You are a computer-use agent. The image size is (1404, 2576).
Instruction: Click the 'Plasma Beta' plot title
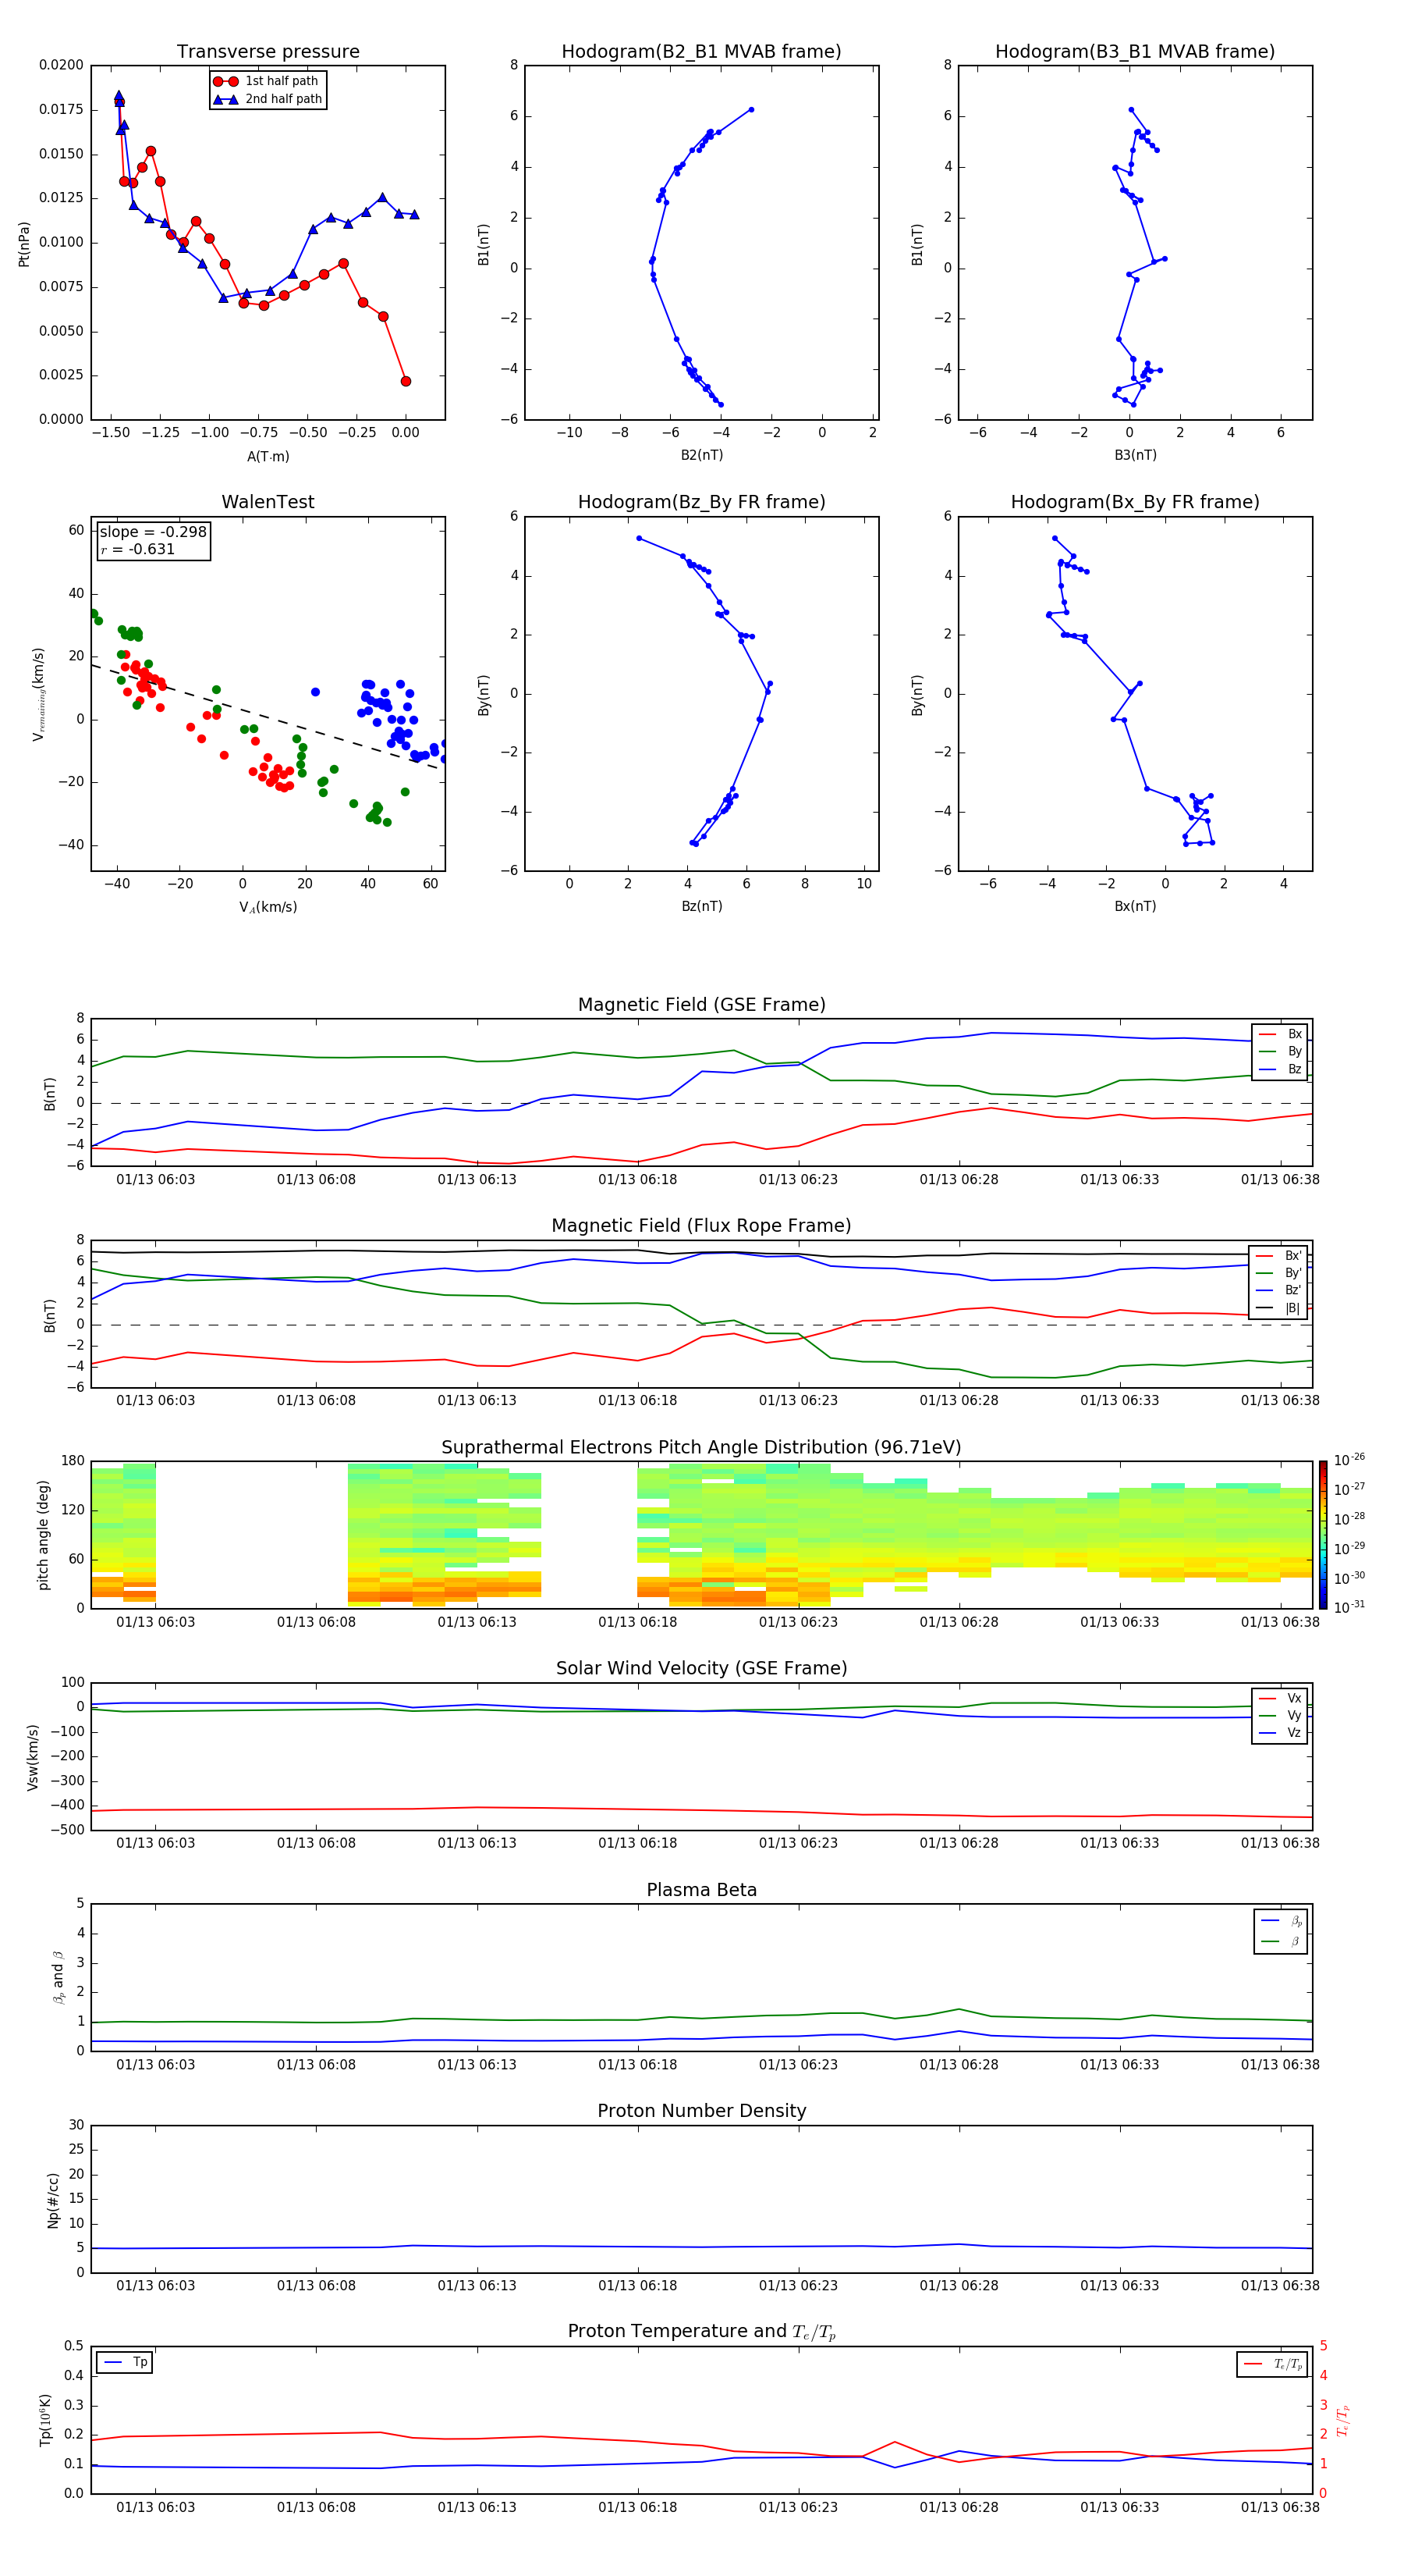pos(701,1890)
